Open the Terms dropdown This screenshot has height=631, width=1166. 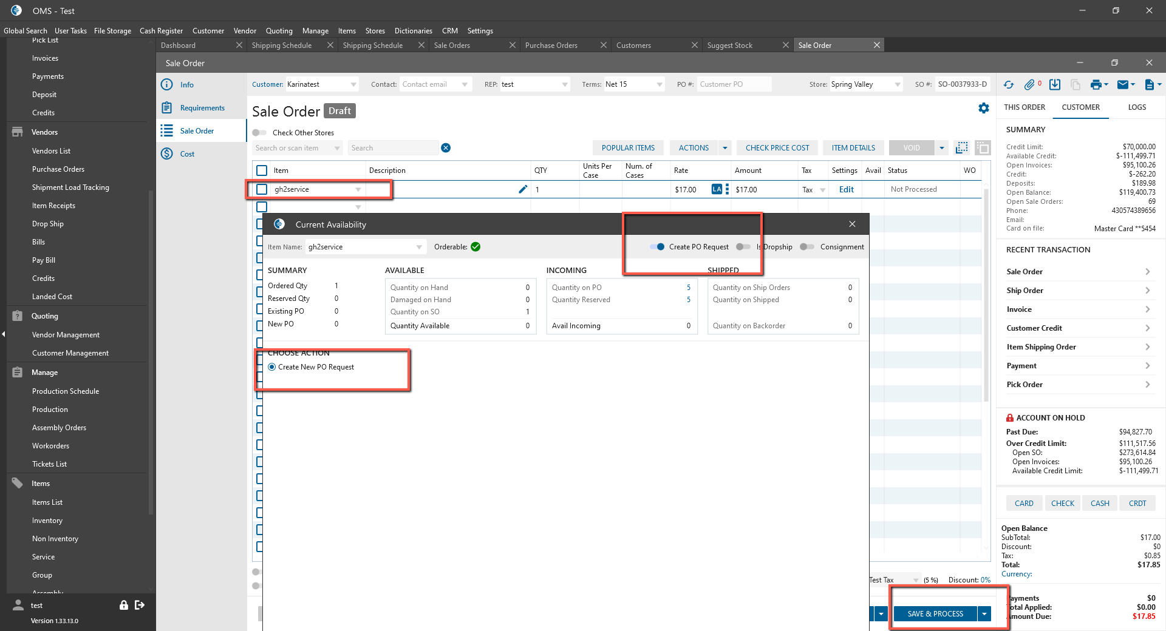660,85
